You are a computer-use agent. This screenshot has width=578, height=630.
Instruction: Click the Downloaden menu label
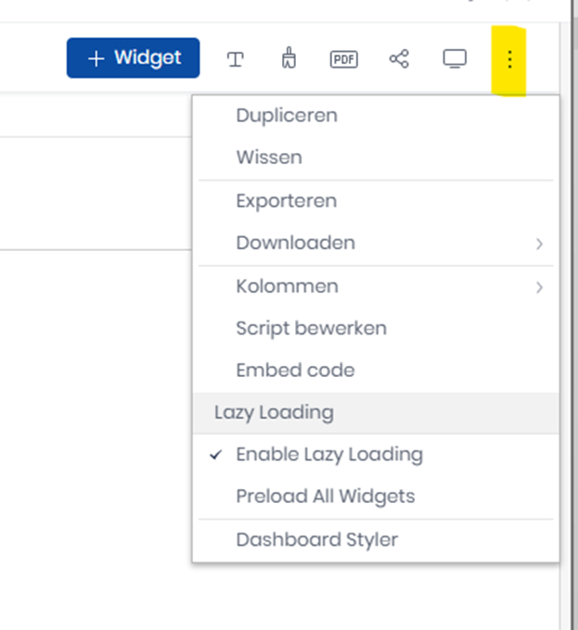295,243
